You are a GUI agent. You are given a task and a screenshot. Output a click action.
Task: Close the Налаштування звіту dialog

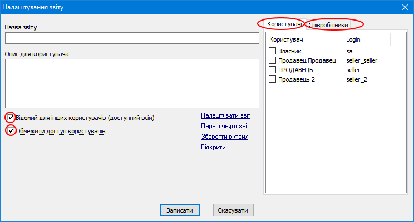(405, 7)
